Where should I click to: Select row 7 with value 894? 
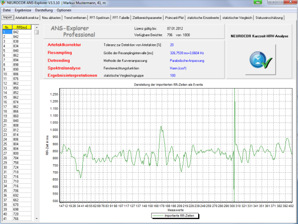pos(17,60)
